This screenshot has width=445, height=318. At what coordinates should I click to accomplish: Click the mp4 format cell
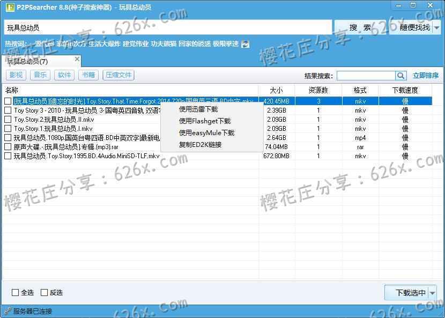click(360, 138)
